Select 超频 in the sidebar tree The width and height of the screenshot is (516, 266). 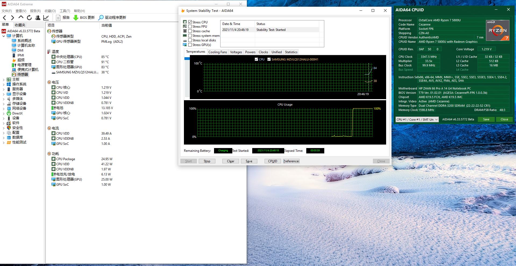(21, 60)
